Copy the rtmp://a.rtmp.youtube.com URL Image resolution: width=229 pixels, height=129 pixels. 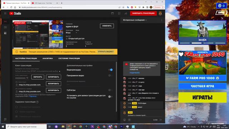53,83
